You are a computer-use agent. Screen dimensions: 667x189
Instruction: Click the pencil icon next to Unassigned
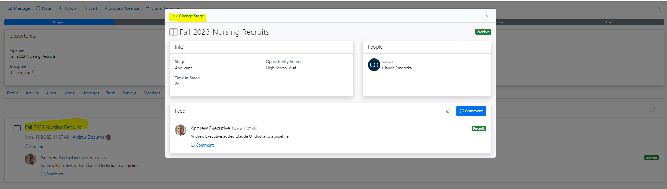(33, 72)
